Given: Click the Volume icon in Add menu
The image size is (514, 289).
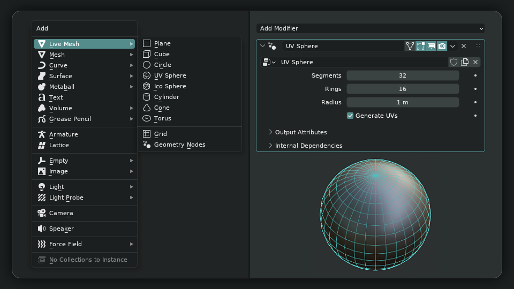Looking at the screenshot, I should (x=42, y=108).
